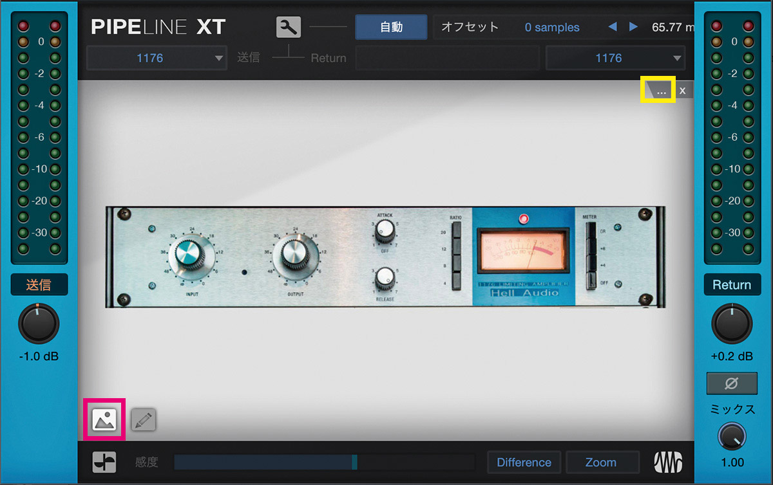Click the 送信 label button
Viewport: 773px width, 485px height.
(39, 284)
